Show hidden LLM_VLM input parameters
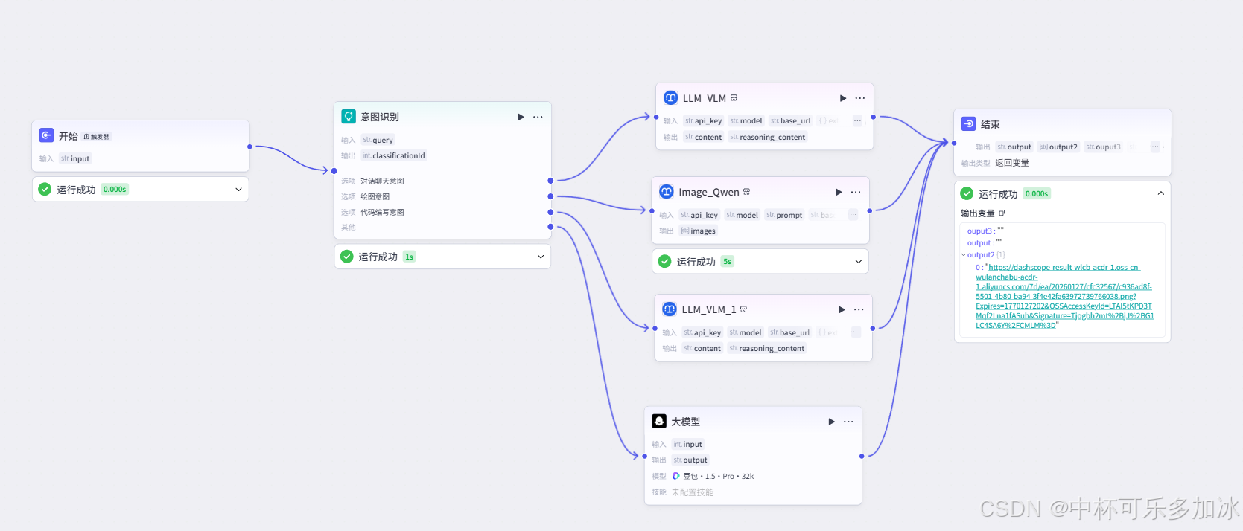Viewport: 1243px width, 531px height. [x=857, y=120]
